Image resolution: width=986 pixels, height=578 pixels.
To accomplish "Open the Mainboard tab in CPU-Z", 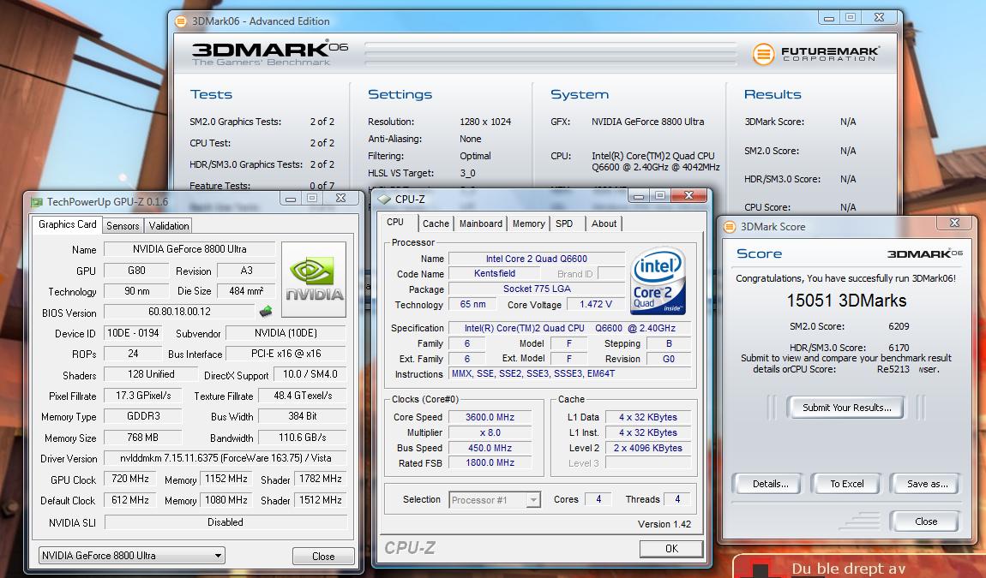I will point(481,223).
